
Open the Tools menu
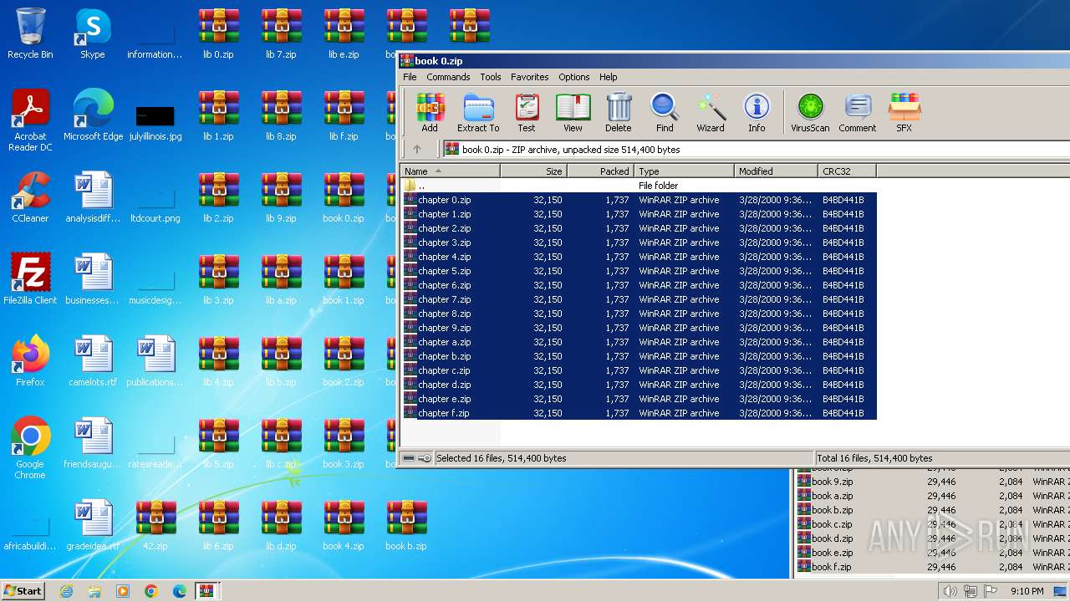pyautogui.click(x=491, y=77)
